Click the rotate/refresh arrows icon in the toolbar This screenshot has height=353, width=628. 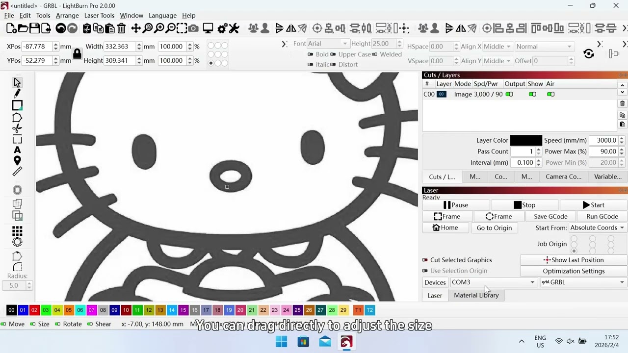[x=589, y=53]
